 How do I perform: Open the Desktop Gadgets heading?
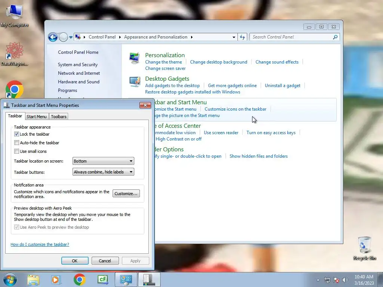click(x=167, y=79)
